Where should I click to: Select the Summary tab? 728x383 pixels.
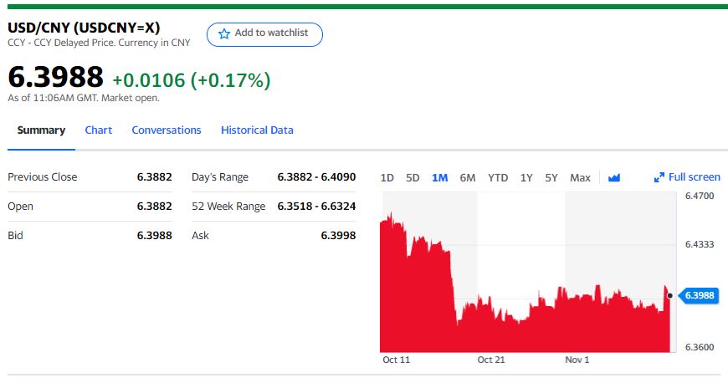41,130
